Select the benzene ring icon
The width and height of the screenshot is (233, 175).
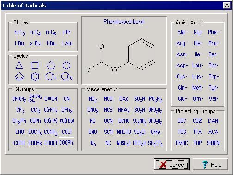(35, 77)
